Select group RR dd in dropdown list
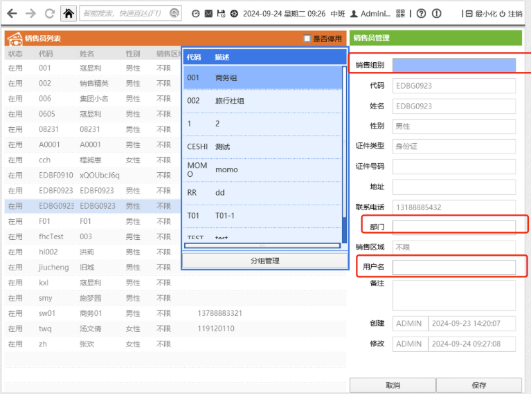This screenshot has width=531, height=394. coord(262,193)
